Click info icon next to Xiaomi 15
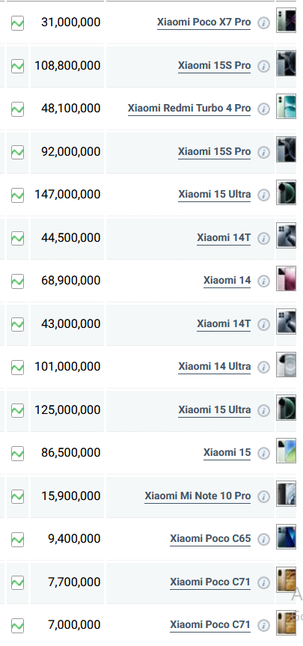Image resolution: width=303 pixels, height=646 pixels. tap(263, 453)
